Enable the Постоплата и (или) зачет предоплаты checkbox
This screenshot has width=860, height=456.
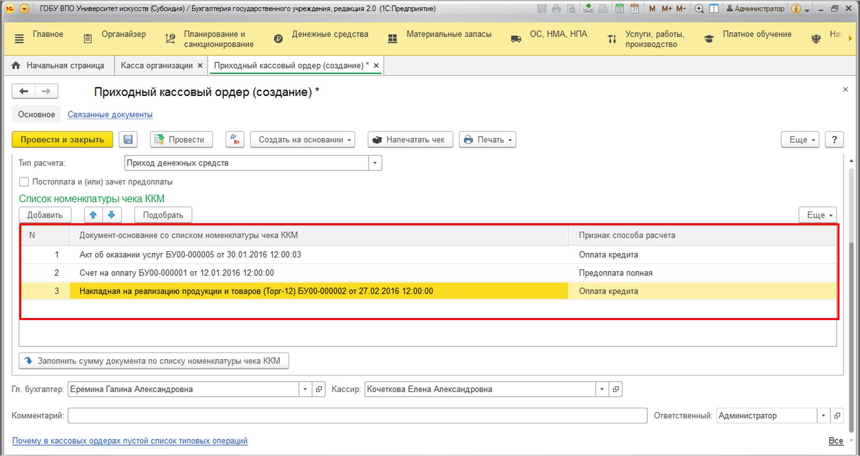pos(24,182)
